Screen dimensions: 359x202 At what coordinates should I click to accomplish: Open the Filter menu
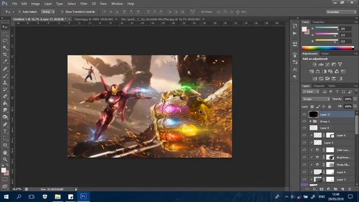click(x=84, y=4)
